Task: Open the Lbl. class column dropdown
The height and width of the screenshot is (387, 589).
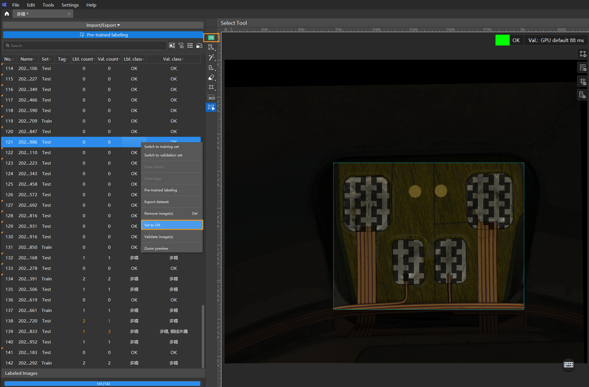Action: pyautogui.click(x=144, y=59)
